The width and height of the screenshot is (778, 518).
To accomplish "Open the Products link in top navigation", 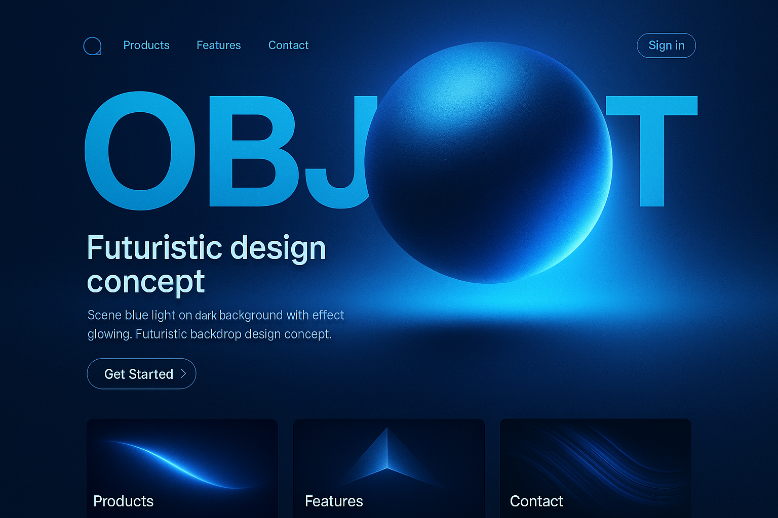I will [146, 46].
